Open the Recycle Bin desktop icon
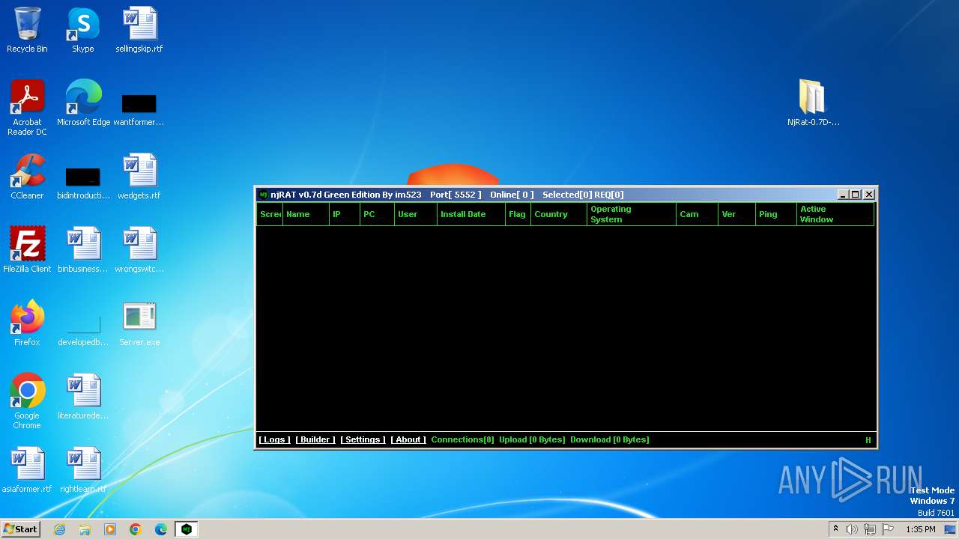Viewport: 959px width, 539px height. pyautogui.click(x=27, y=30)
